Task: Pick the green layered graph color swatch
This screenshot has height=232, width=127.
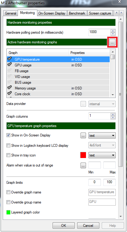Action: point(8,213)
